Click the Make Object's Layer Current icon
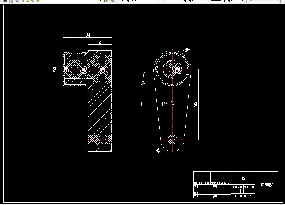 (x=106, y=1)
